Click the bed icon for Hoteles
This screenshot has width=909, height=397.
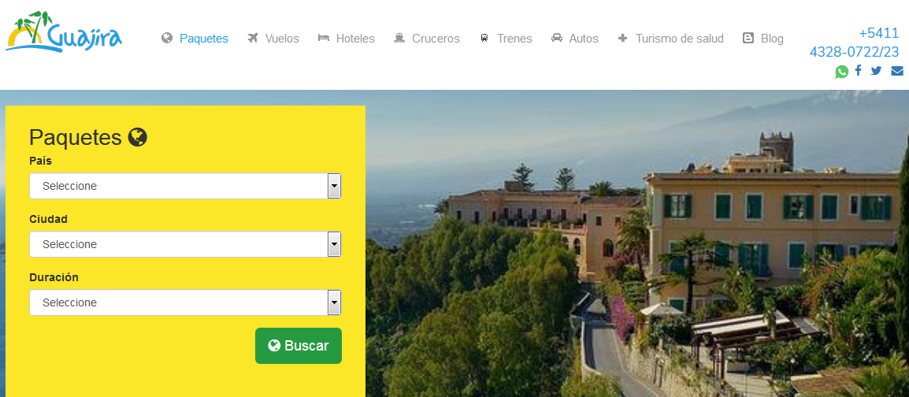[x=324, y=39]
